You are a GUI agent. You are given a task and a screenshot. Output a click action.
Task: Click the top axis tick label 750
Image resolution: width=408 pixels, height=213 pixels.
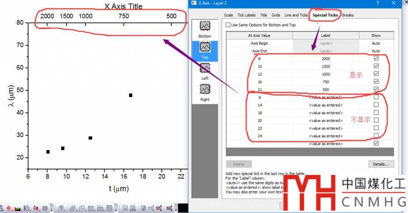pyautogui.click(x=124, y=16)
